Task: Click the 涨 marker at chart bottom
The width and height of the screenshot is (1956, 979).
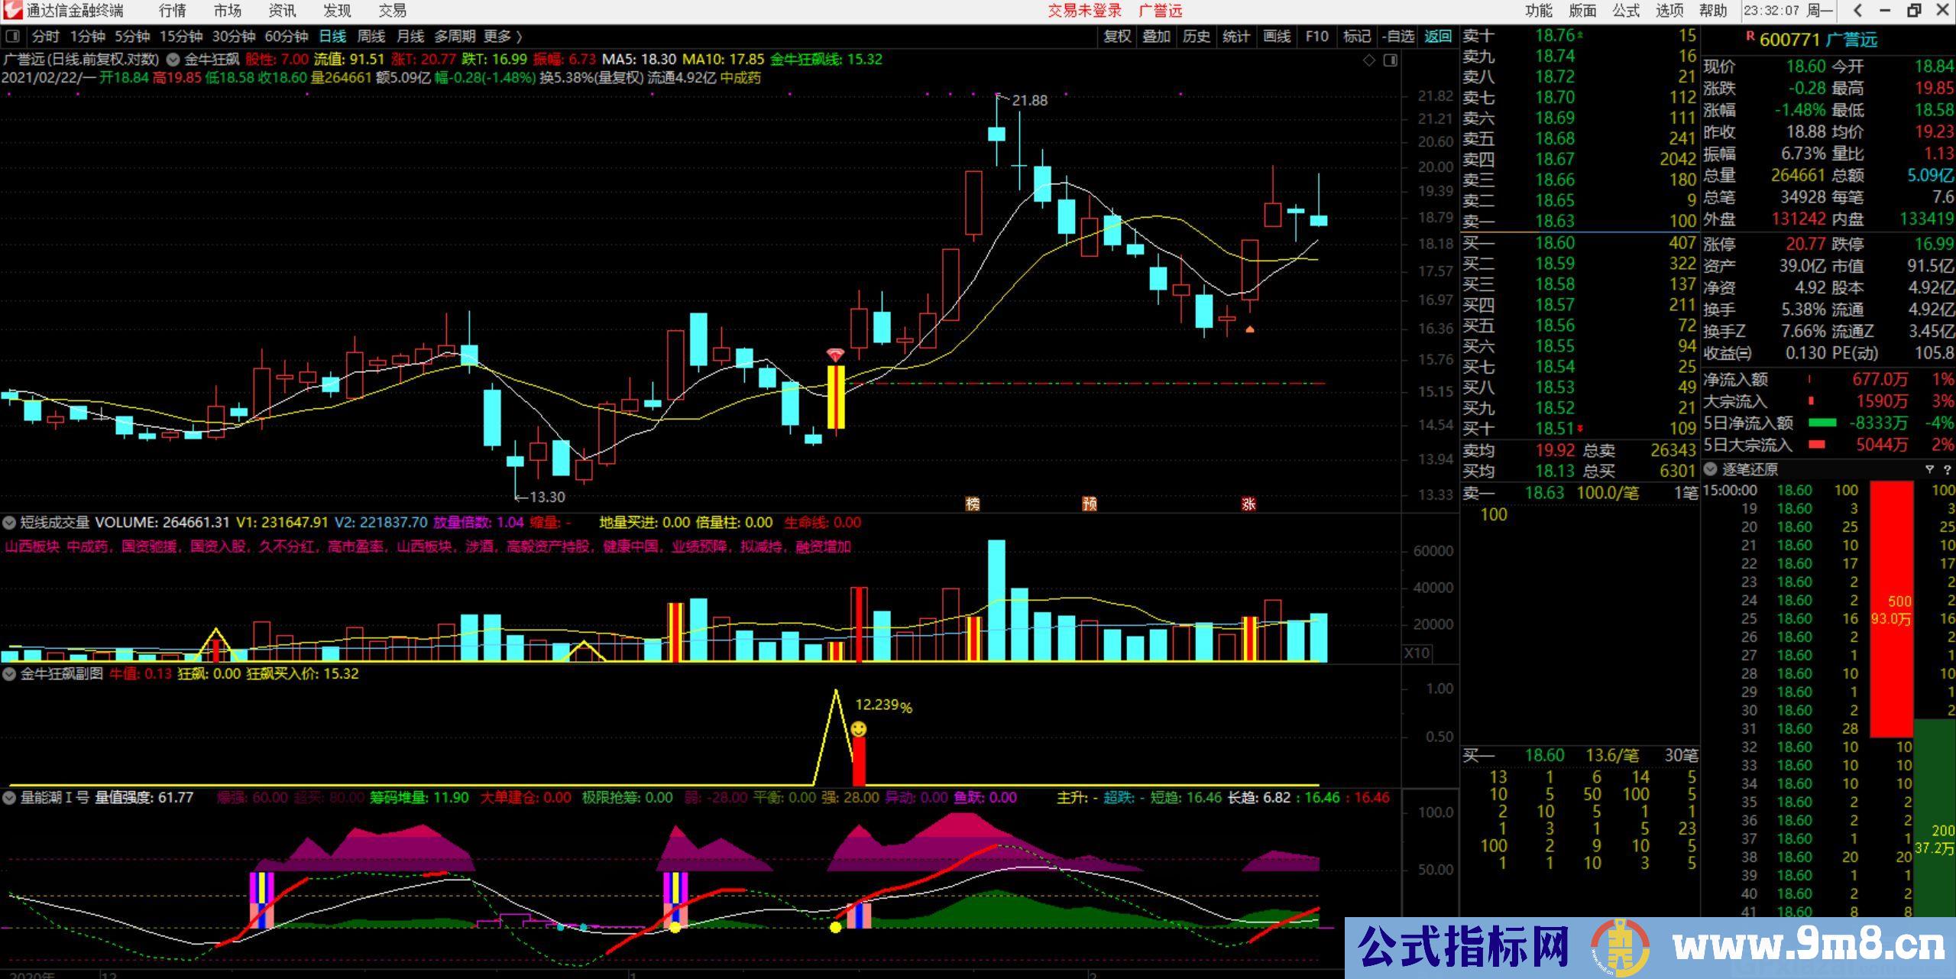Action: click(1248, 504)
